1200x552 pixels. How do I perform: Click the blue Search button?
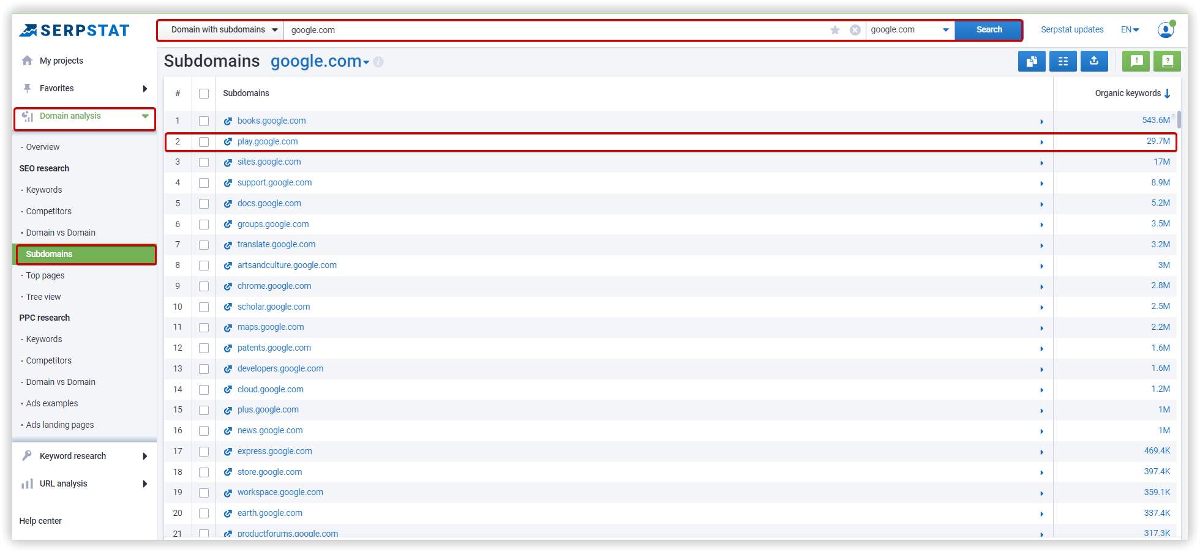pos(989,30)
